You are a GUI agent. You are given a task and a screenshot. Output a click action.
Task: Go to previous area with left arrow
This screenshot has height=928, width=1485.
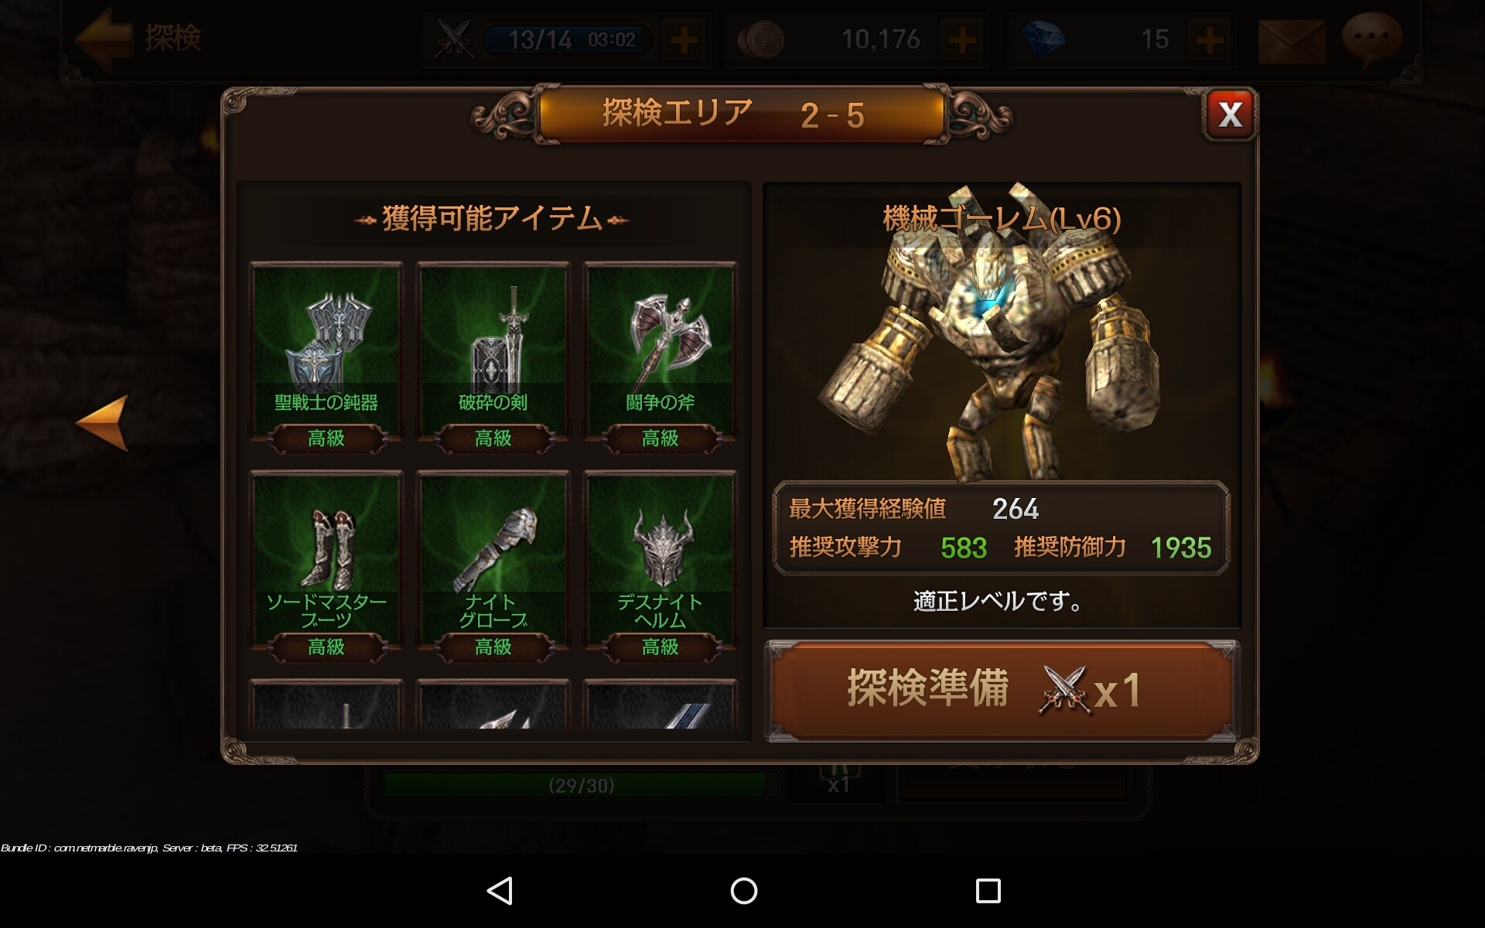pos(102,422)
